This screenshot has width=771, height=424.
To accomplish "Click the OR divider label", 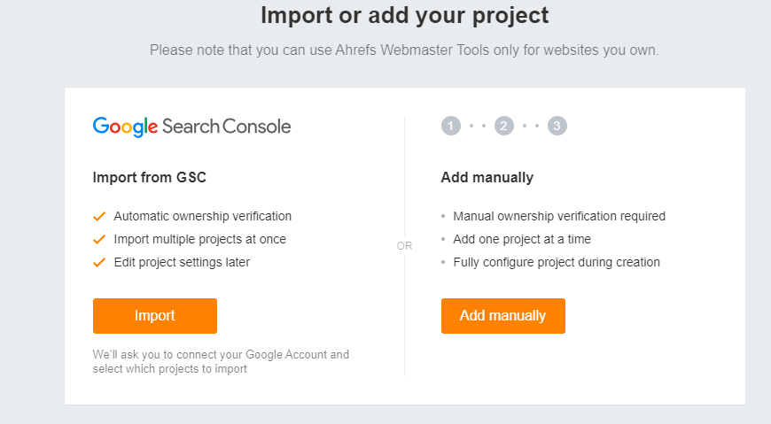I will 405,246.
